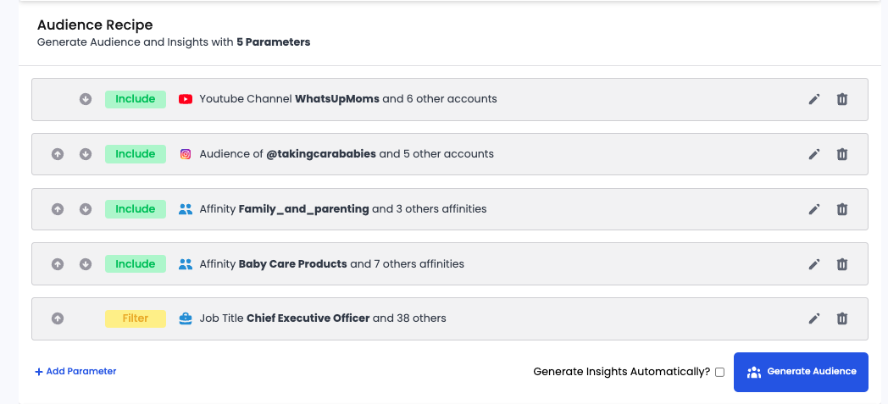Delete the WhatsUpMoms Youtube Channel parameter
Viewport: 888px width, 404px height.
click(842, 99)
